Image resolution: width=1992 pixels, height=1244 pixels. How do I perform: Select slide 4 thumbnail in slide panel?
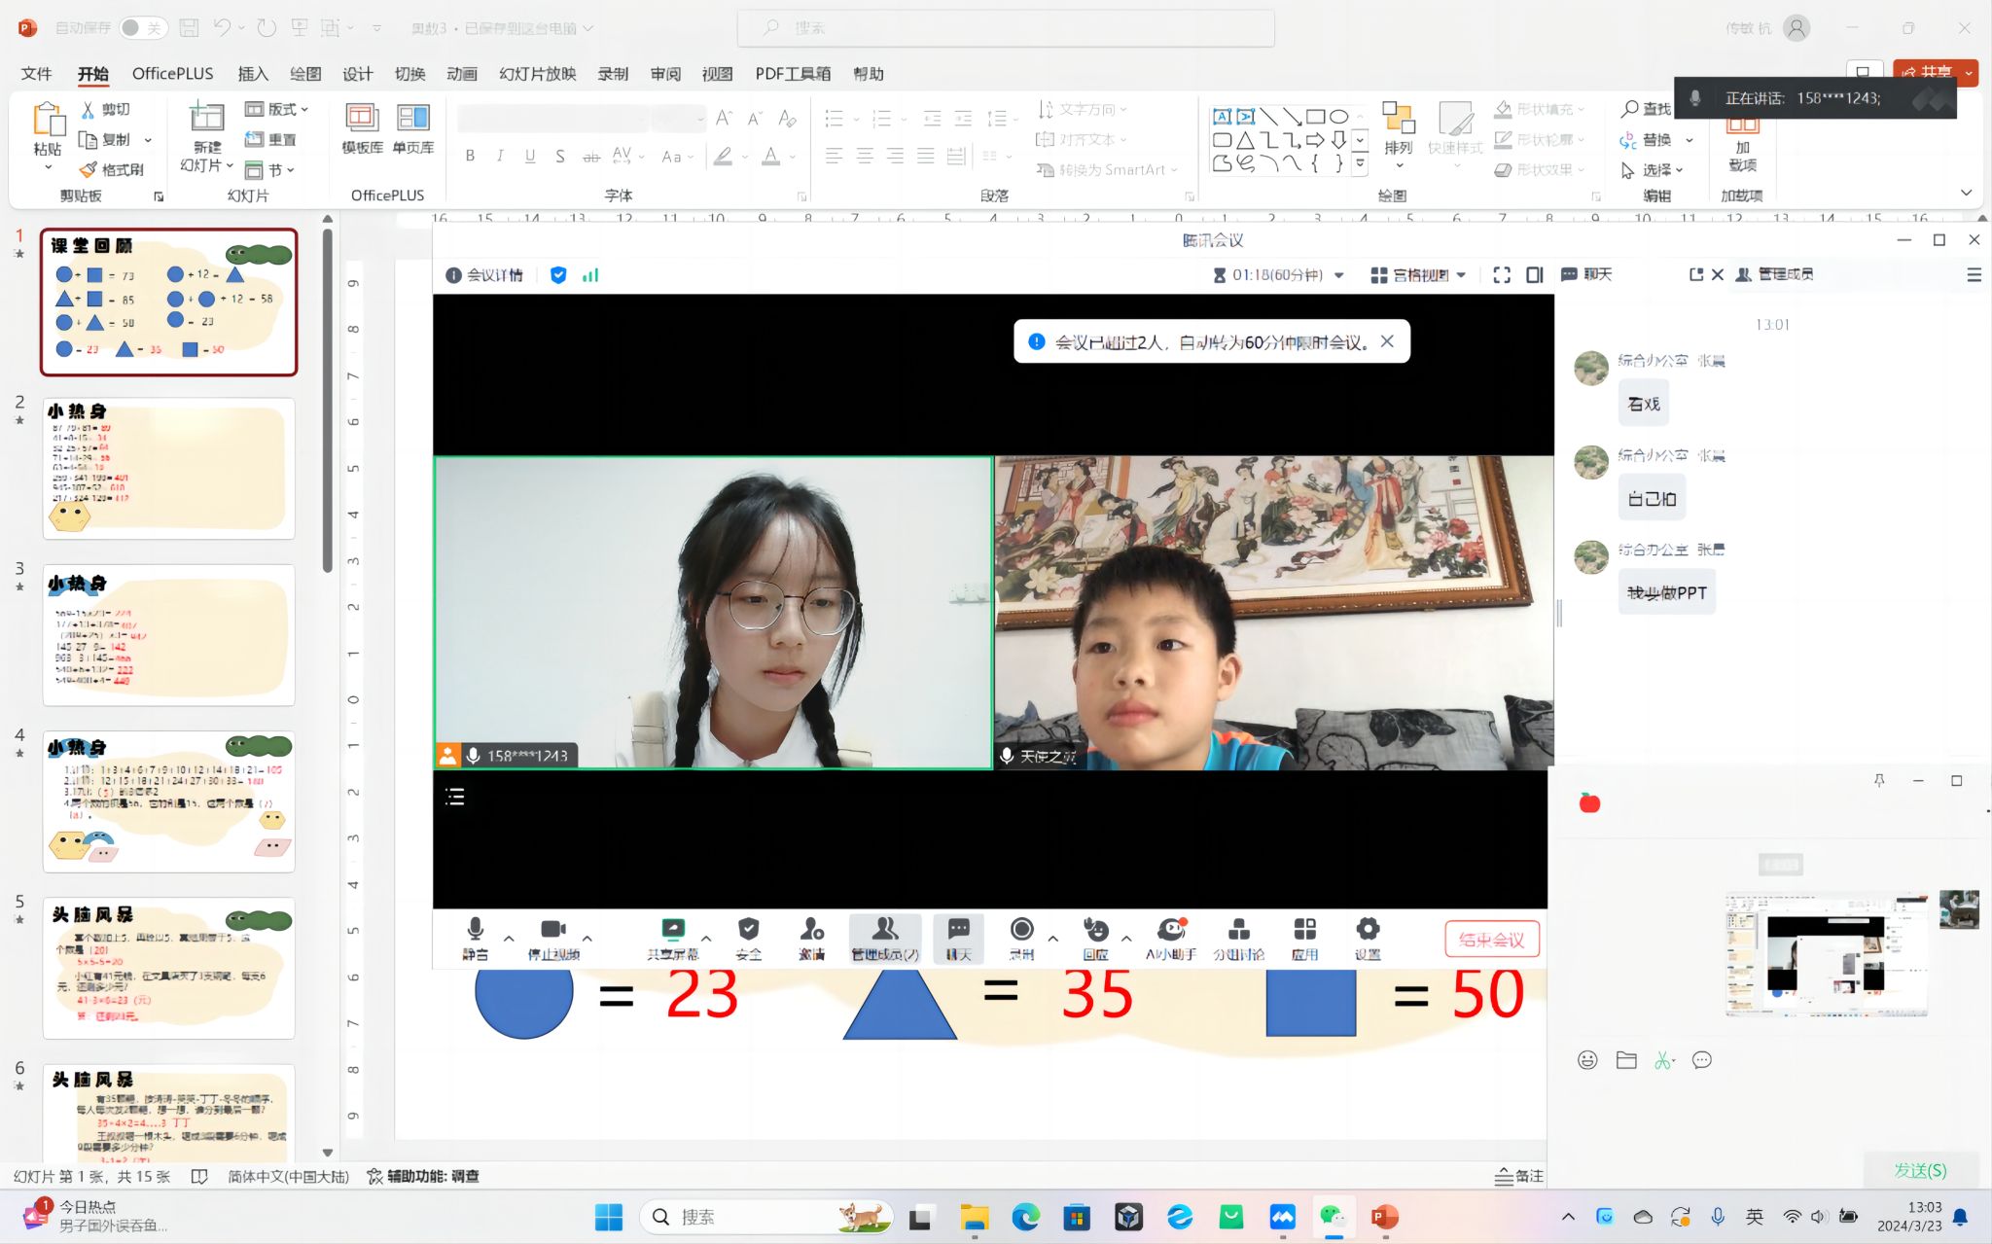[168, 801]
